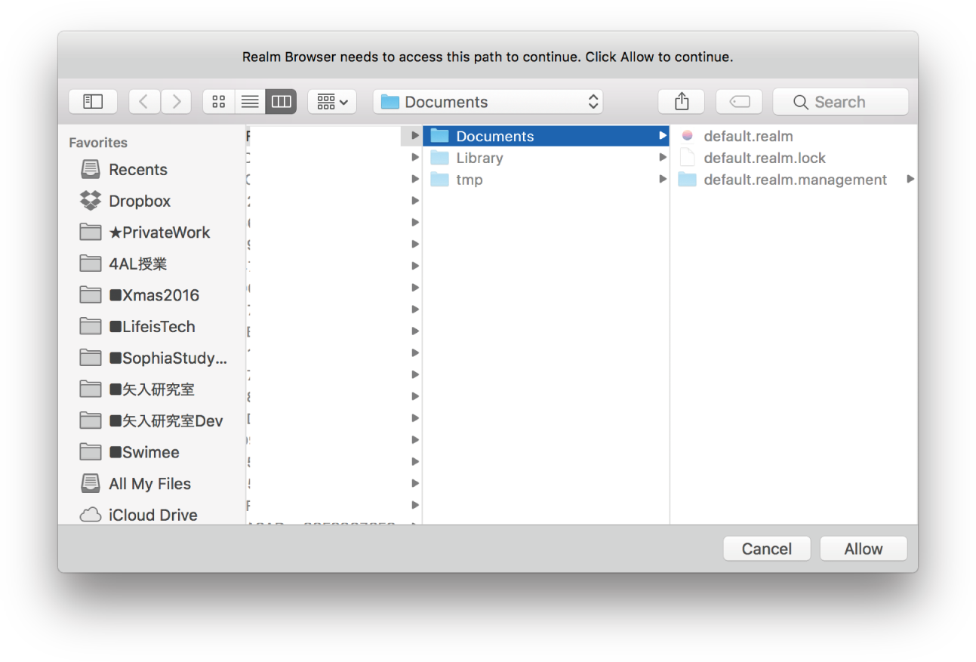The width and height of the screenshot is (976, 662).
Task: Select Dropbox in the sidebar
Action: click(140, 201)
